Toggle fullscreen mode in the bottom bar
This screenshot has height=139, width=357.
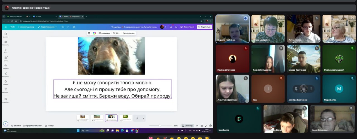click(206, 126)
